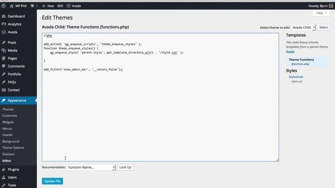The width and height of the screenshot is (335, 188).
Task: Click the Posts pin icon
Action: pyautogui.click(x=4, y=42)
